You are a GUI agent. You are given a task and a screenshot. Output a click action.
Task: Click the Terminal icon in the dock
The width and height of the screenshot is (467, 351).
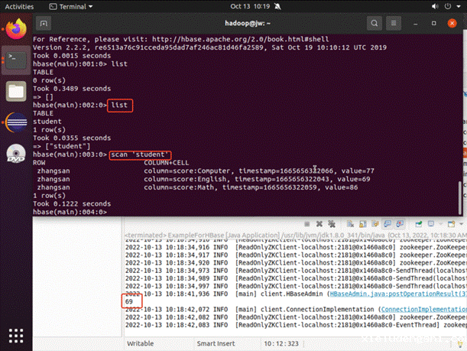15,59
